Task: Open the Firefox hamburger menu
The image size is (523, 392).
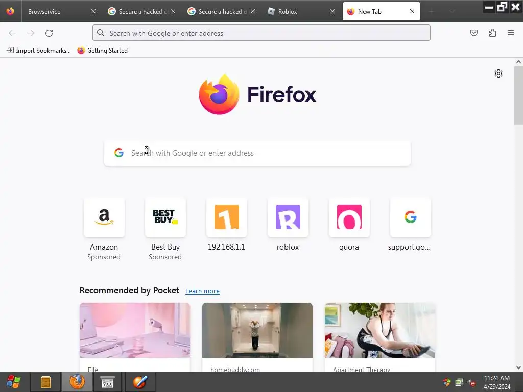Action: 511,33
